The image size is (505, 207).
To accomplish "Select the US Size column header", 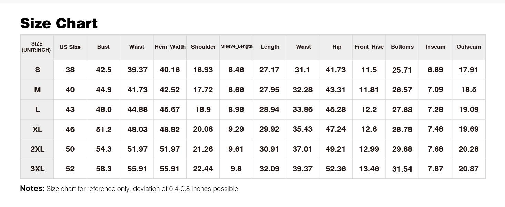I will (x=70, y=47).
